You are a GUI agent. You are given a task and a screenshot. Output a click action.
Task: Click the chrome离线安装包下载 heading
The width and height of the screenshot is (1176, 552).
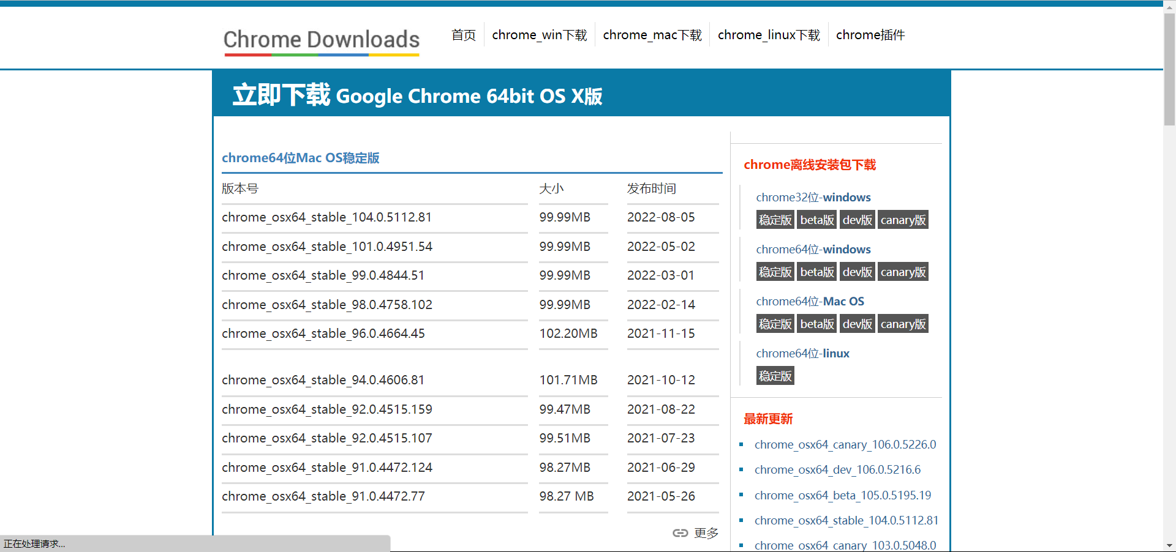[x=810, y=165]
